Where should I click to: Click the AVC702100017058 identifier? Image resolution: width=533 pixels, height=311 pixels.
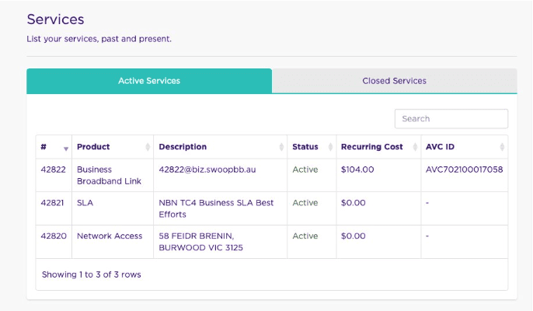click(464, 169)
